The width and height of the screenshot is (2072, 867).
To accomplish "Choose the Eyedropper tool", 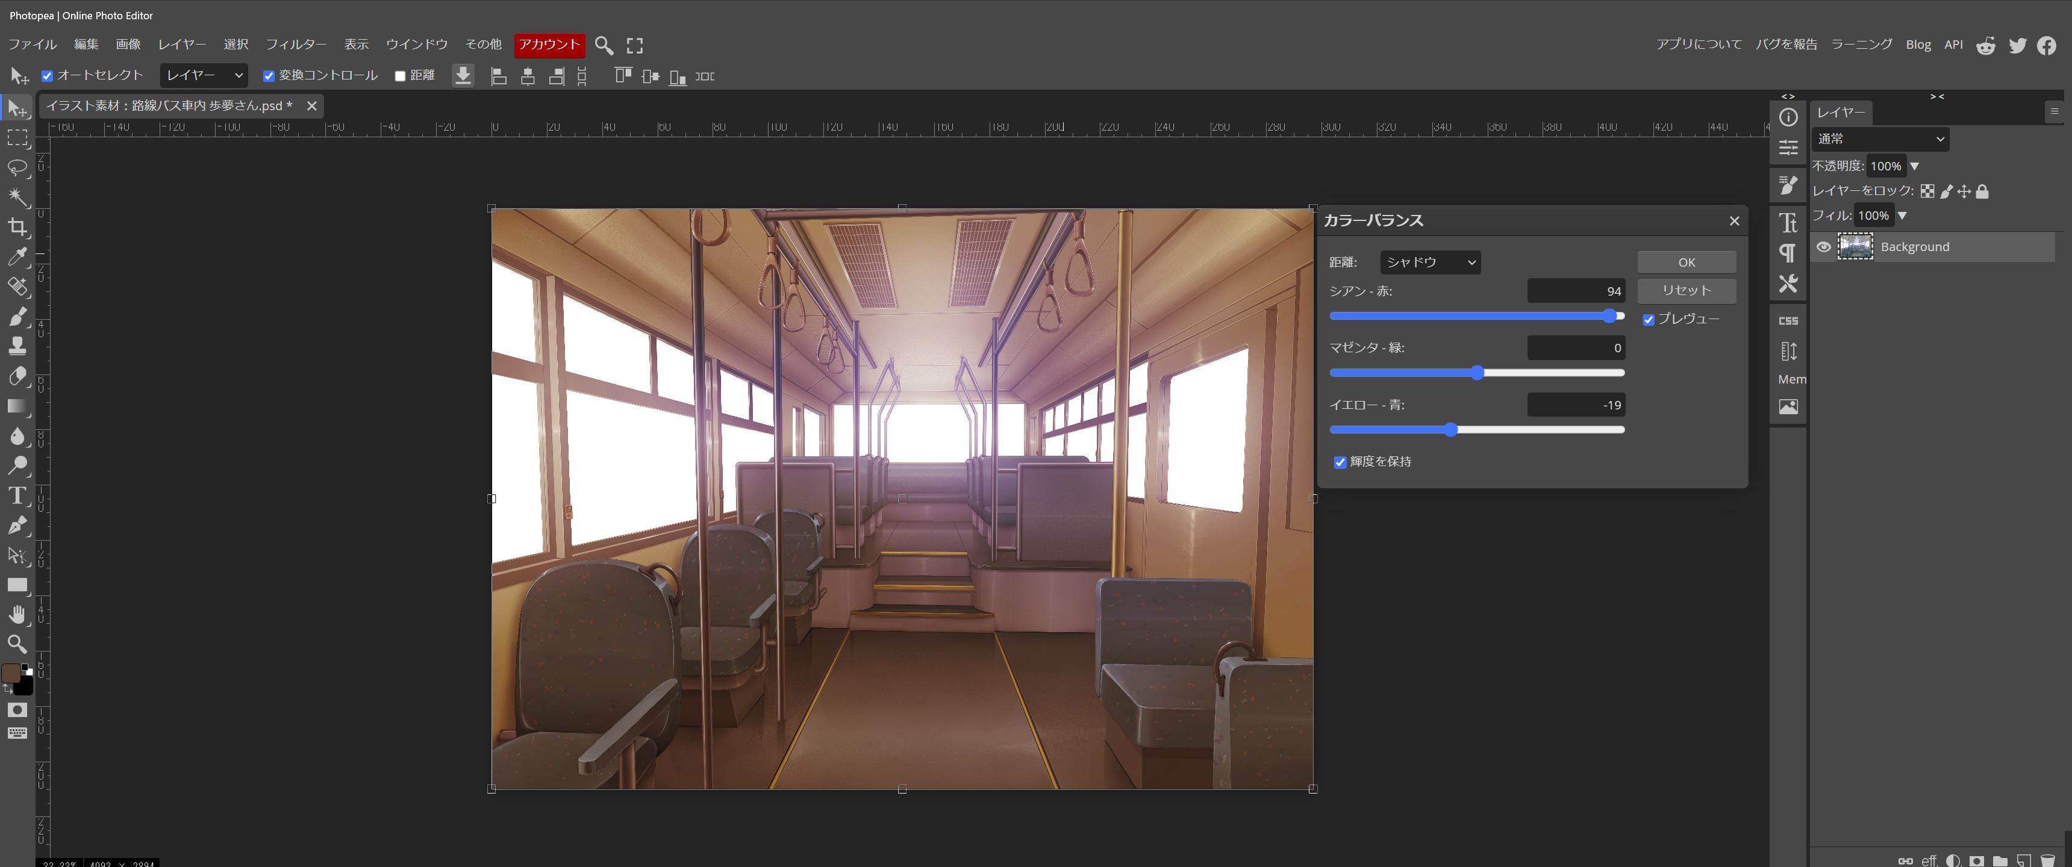I will 17,257.
